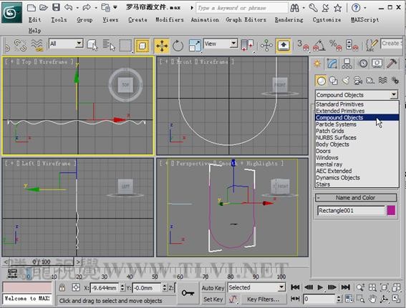Toggle the selection lock padlock
The width and height of the screenshot is (406, 308).
coord(62,287)
